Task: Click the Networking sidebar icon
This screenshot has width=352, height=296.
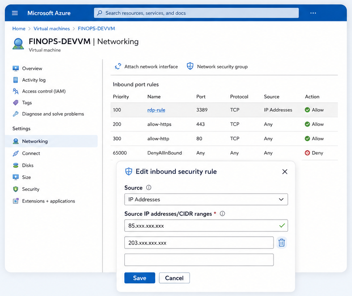Action: point(16,141)
